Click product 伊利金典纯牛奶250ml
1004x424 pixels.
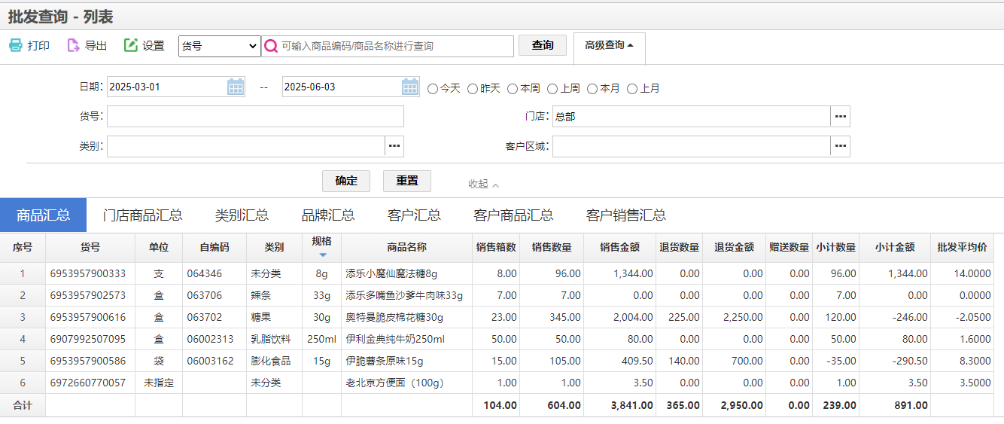395,339
